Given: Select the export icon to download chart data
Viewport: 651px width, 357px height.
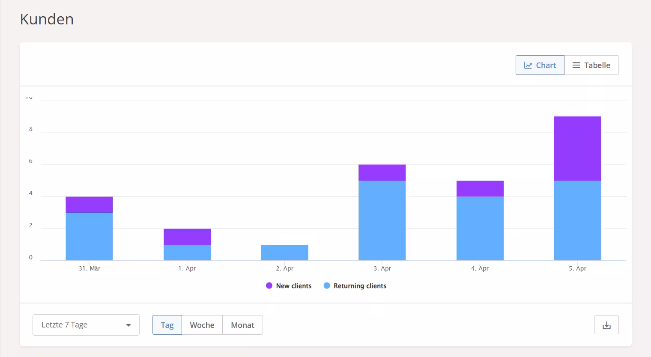Looking at the screenshot, I should pos(606,325).
